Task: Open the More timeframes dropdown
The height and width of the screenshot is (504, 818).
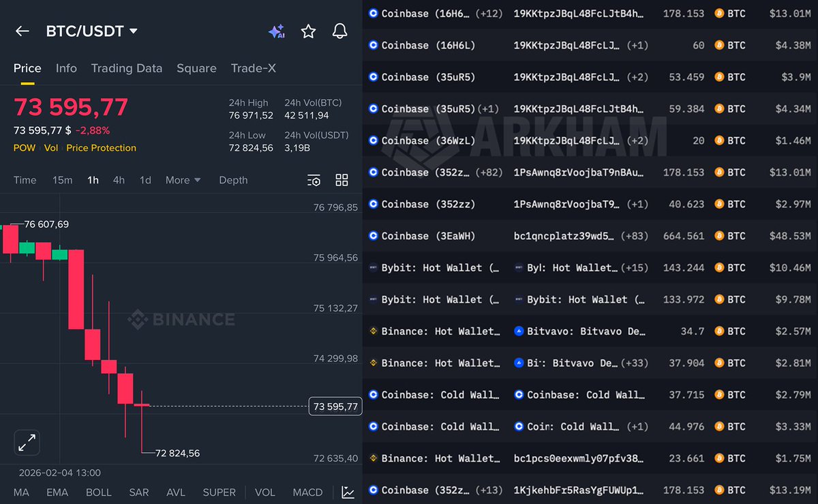Action: (183, 181)
